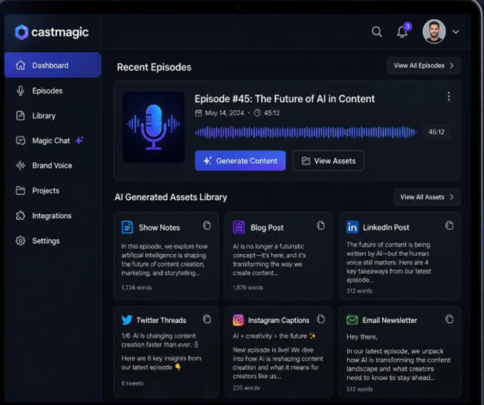Open Magic Chat in sidebar

[x=53, y=141]
